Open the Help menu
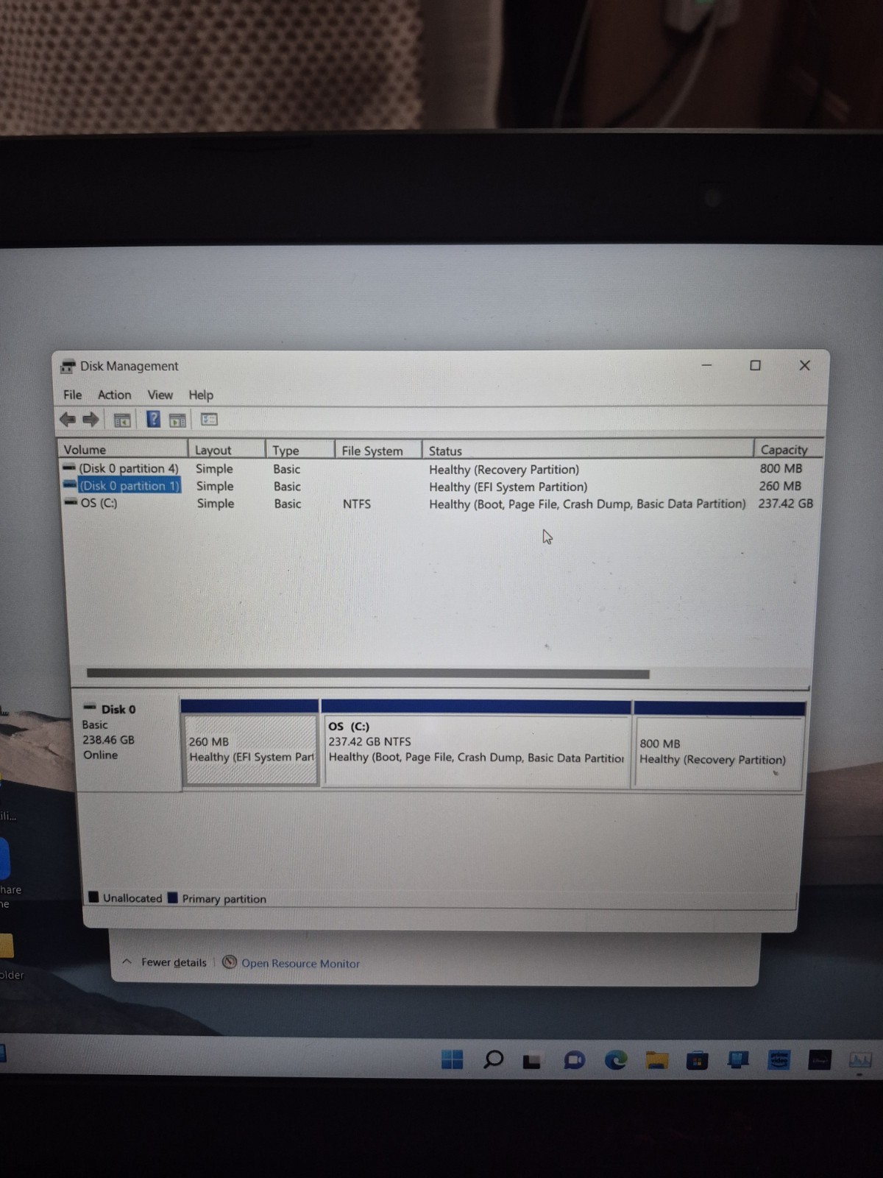This screenshot has width=883, height=1178. pos(200,395)
